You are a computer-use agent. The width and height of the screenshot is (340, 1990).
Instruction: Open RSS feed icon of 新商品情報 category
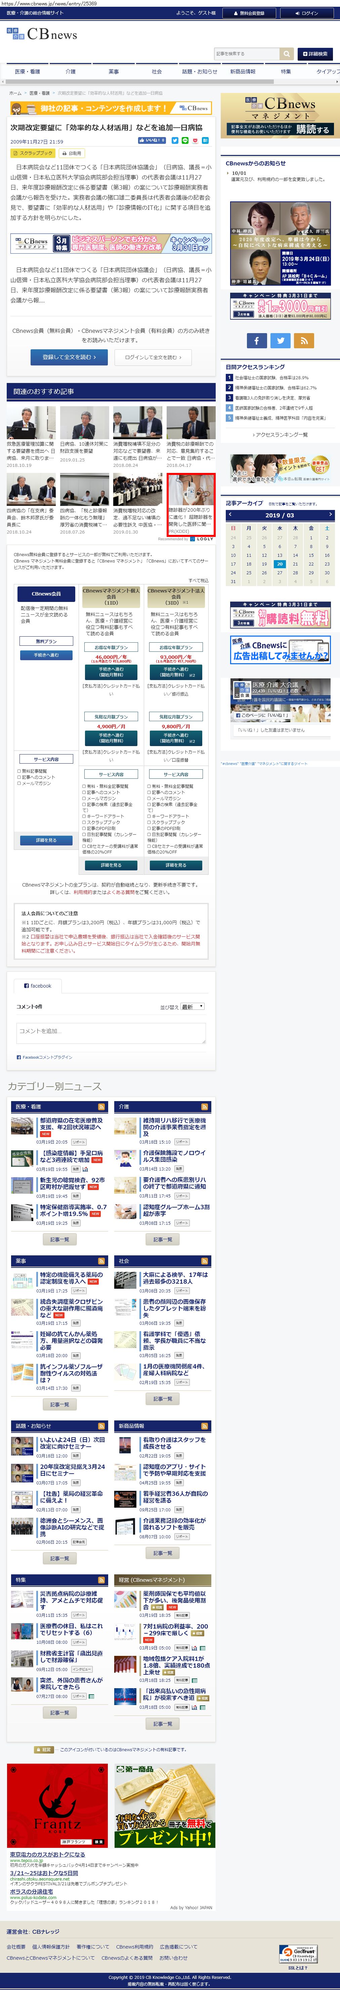pos(204,1426)
